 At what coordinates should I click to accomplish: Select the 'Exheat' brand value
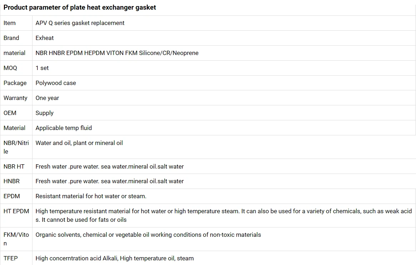pos(45,38)
